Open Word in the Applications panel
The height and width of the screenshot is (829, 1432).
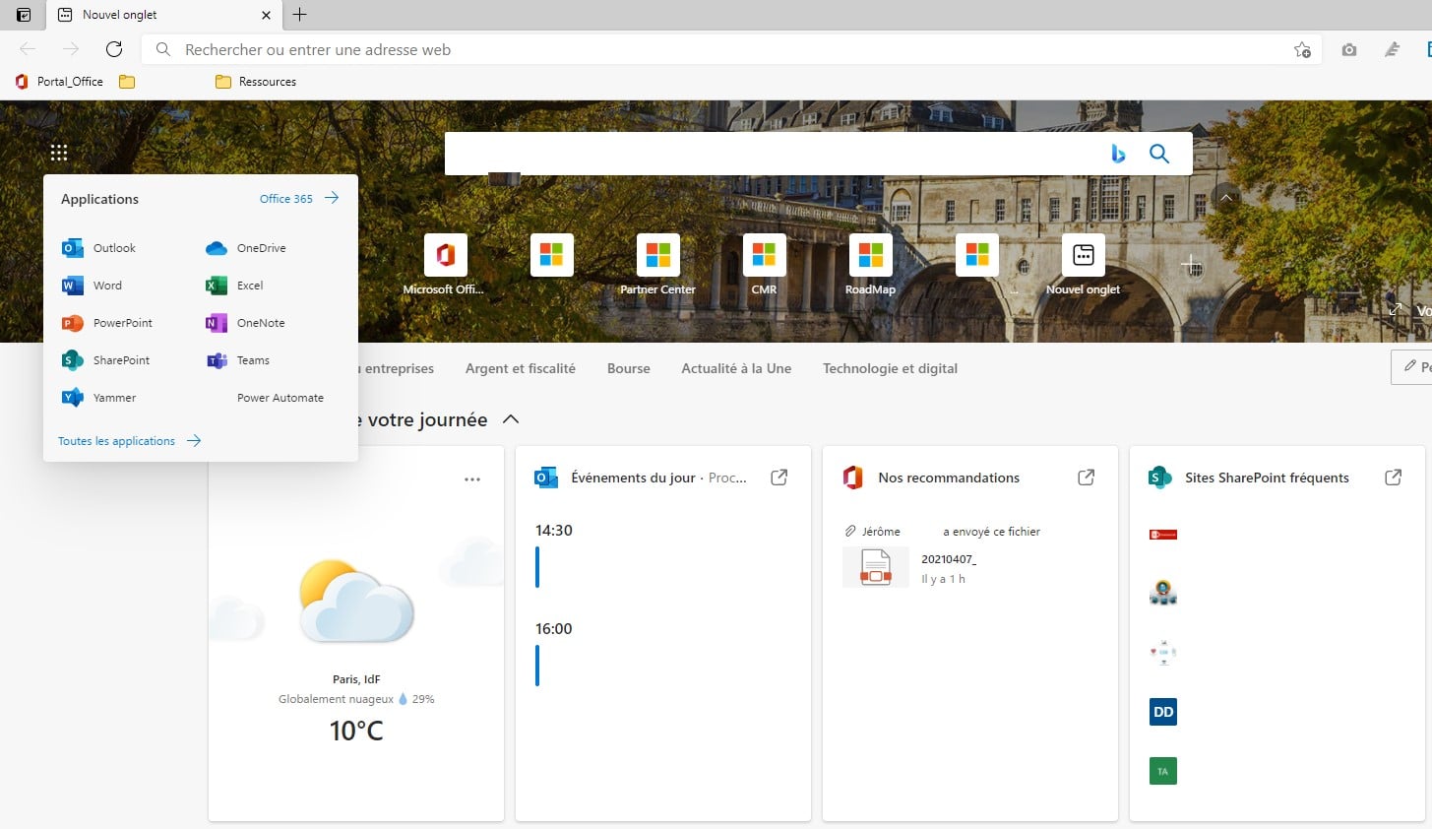(93, 286)
